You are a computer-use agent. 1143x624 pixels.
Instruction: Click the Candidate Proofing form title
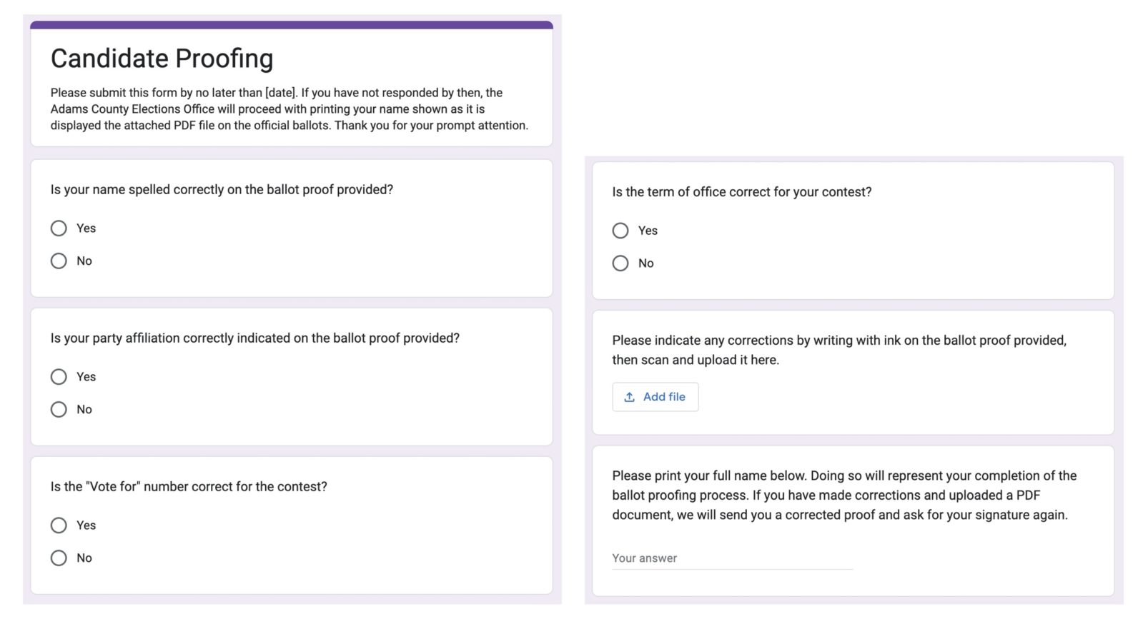[x=162, y=59]
